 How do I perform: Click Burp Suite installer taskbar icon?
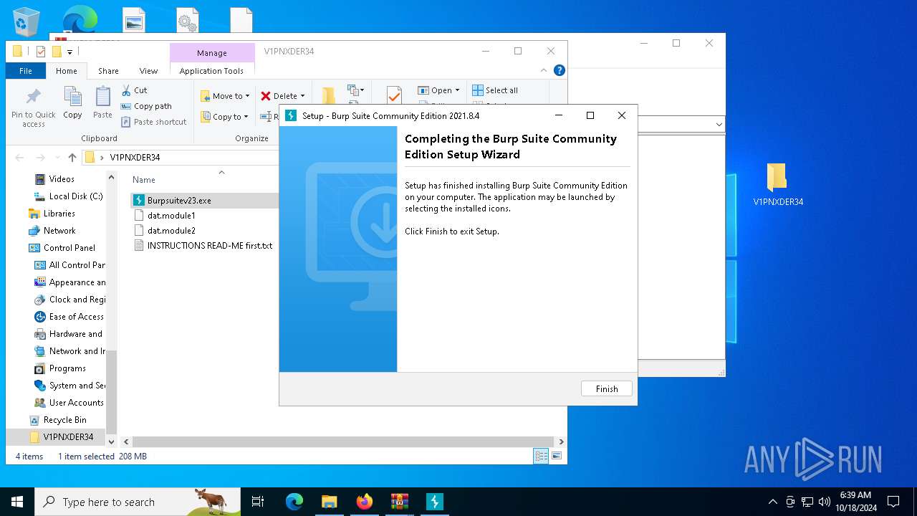click(x=435, y=502)
